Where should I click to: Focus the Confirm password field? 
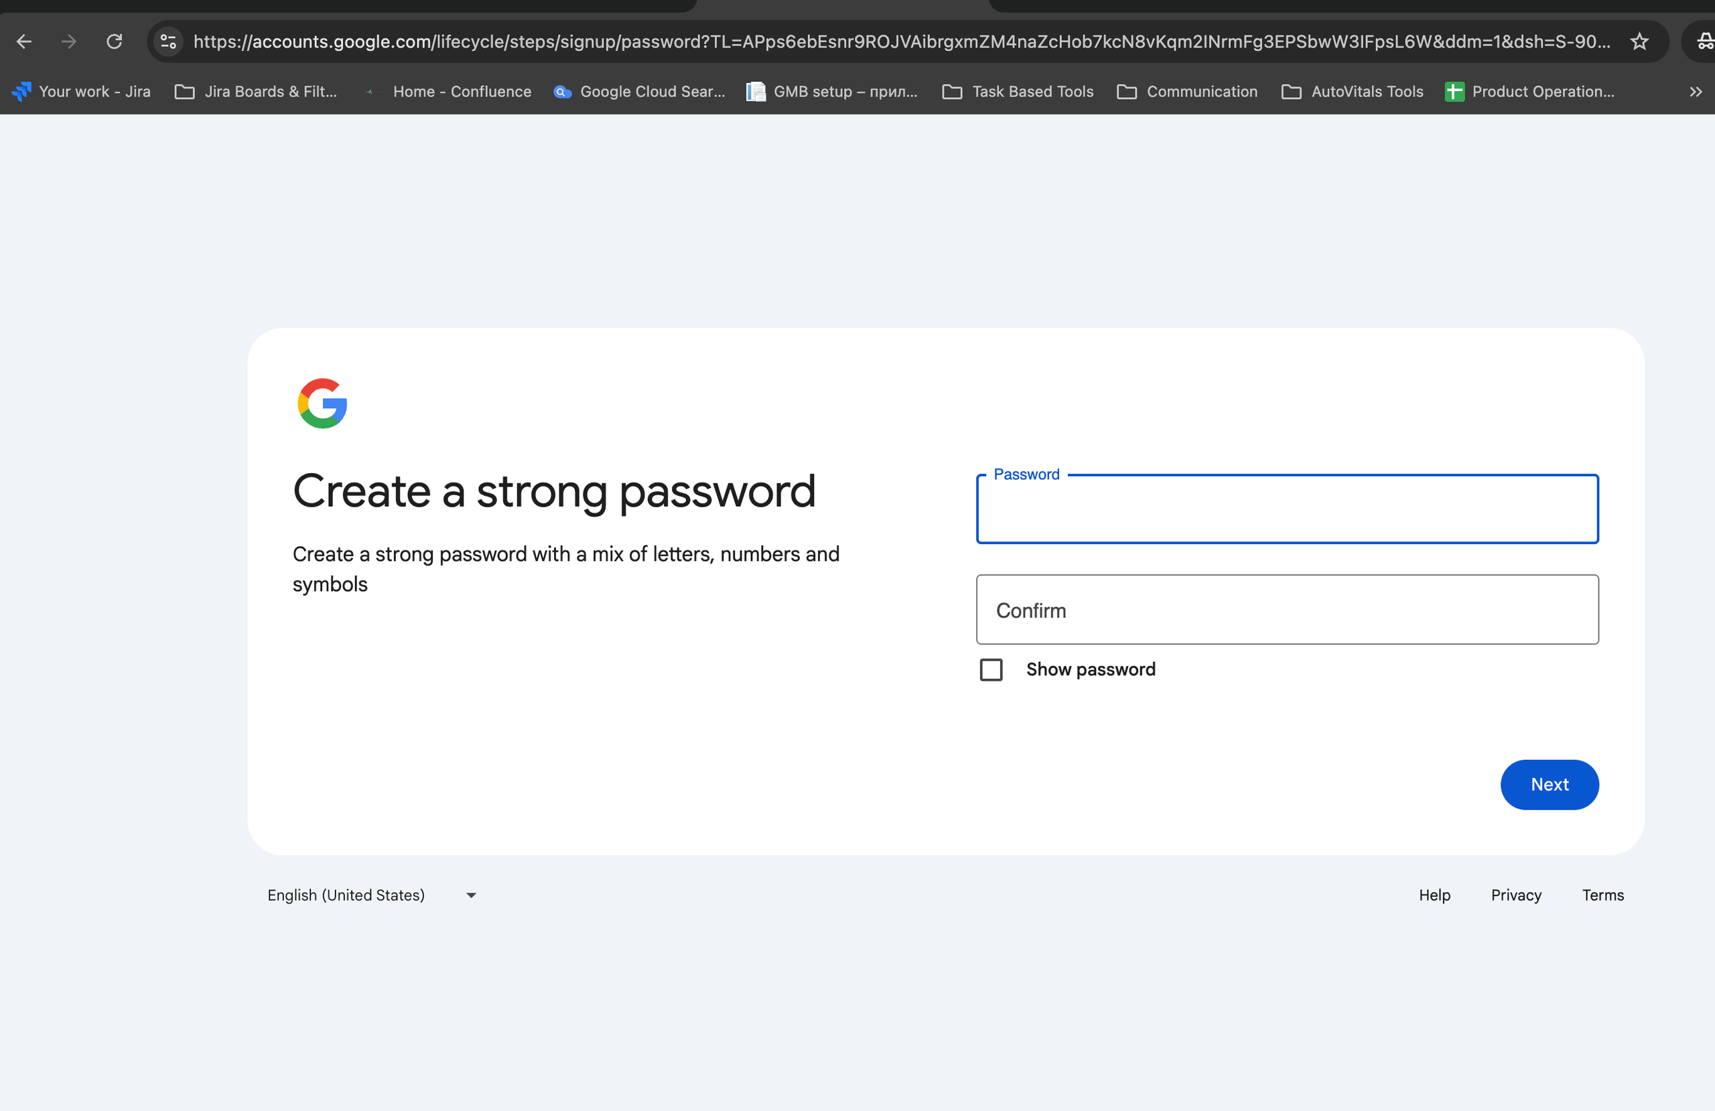(1287, 610)
